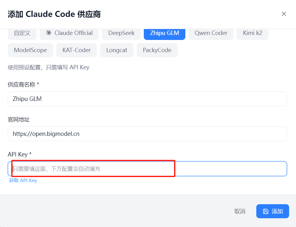Click the Claude sparkle logo icon
The image size is (296, 227).
click(x=48, y=33)
